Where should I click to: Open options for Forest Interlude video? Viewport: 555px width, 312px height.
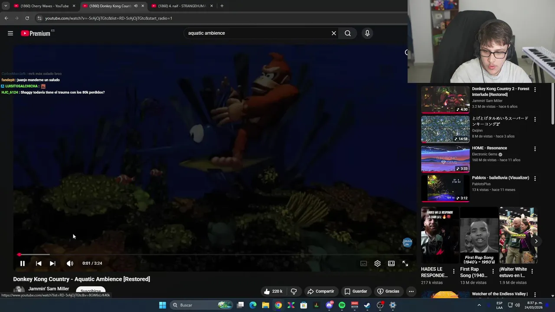(x=535, y=89)
